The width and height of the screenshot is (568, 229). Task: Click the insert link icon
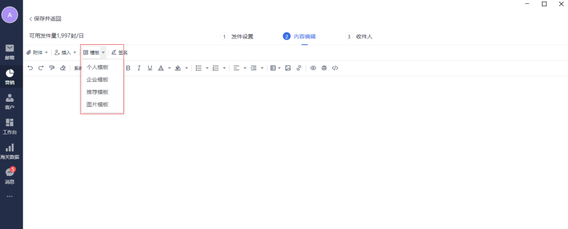pos(299,68)
